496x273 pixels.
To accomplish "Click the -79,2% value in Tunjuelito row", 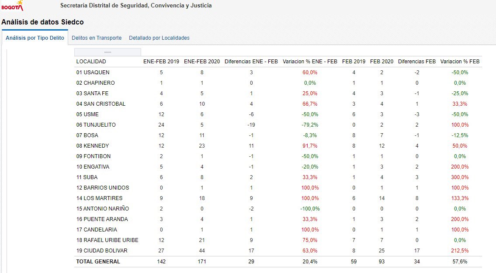I will (310, 124).
